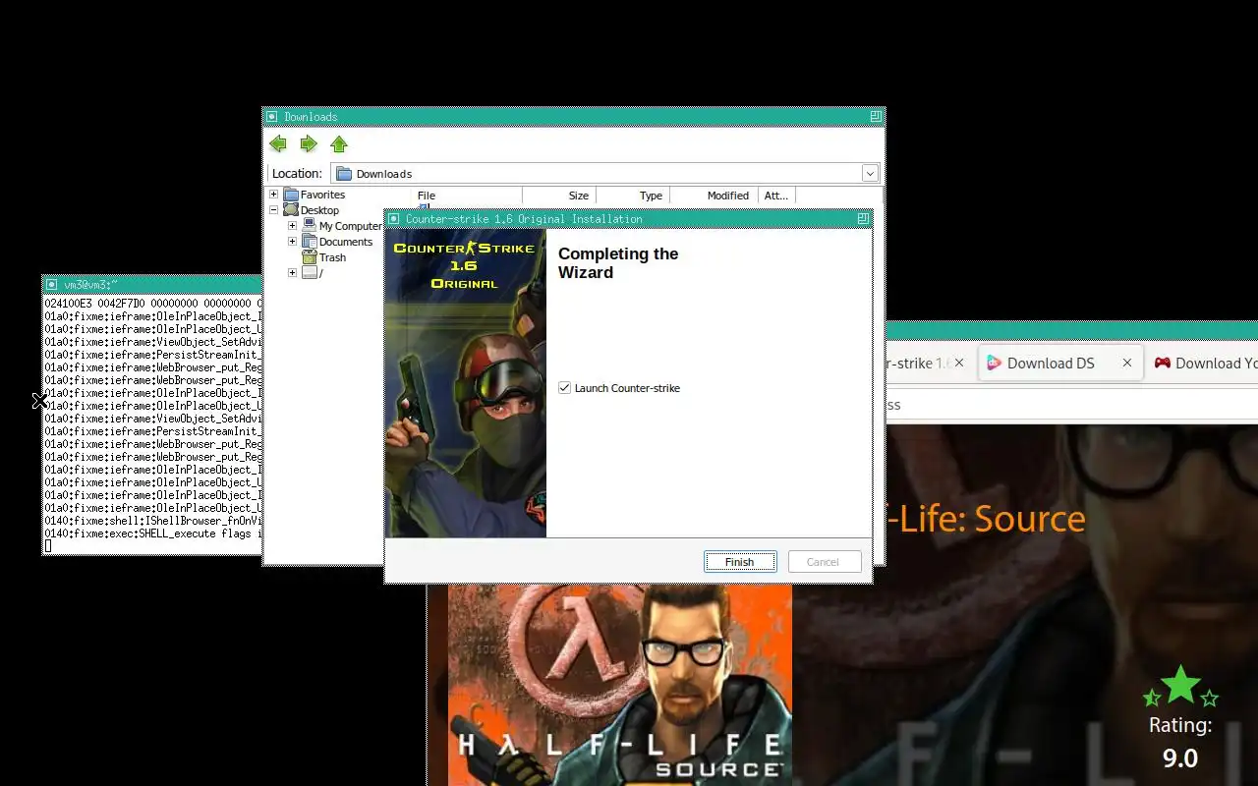1258x786 pixels.
Task: Select the Trash label in folder tree
Action: click(x=332, y=257)
